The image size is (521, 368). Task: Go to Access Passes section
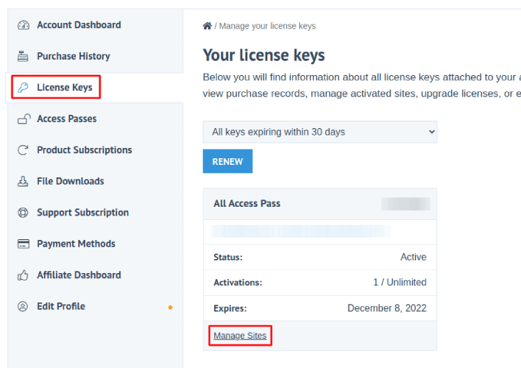[67, 118]
